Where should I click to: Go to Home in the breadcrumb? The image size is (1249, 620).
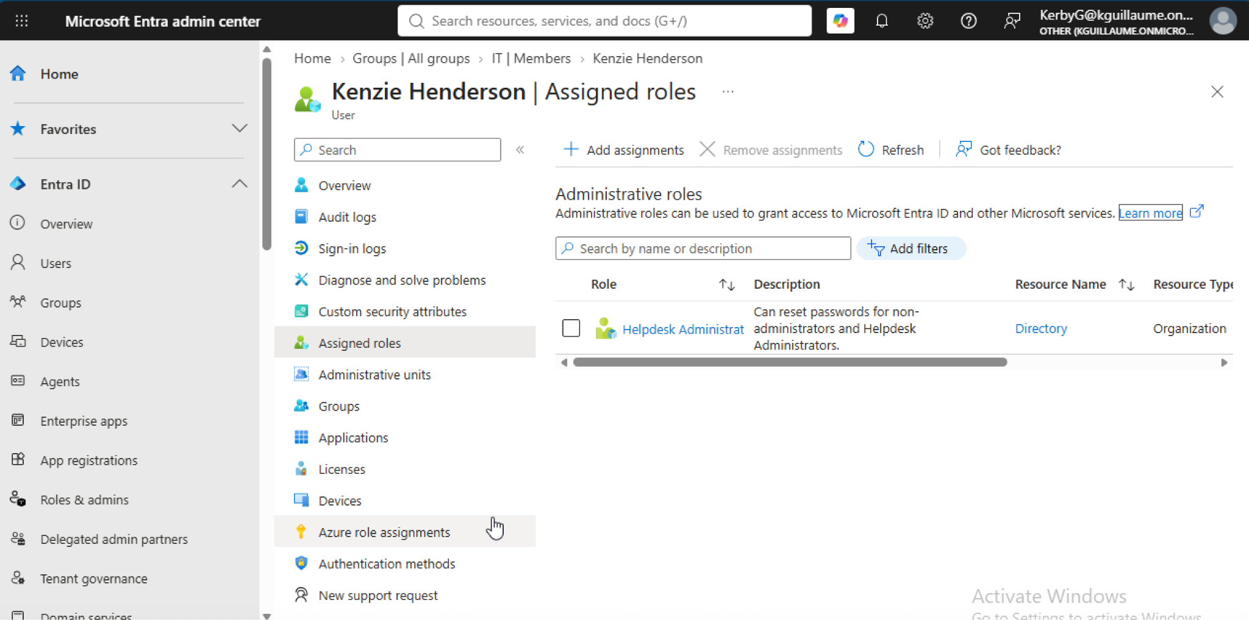pyautogui.click(x=312, y=58)
